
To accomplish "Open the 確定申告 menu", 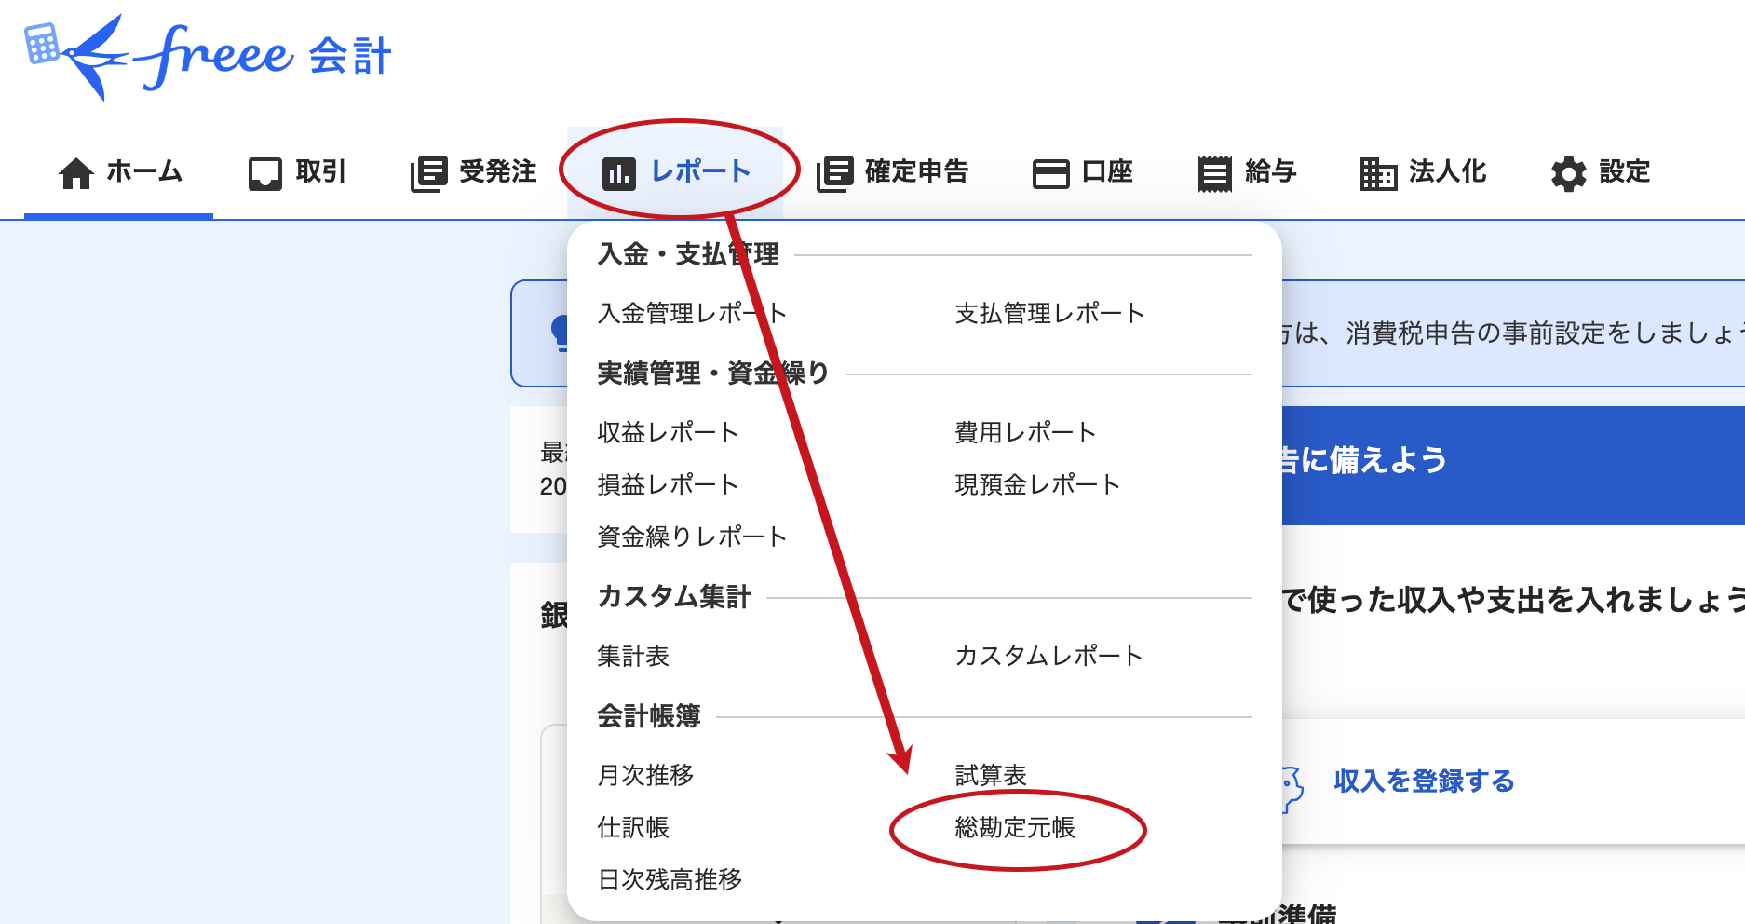I will (x=893, y=173).
